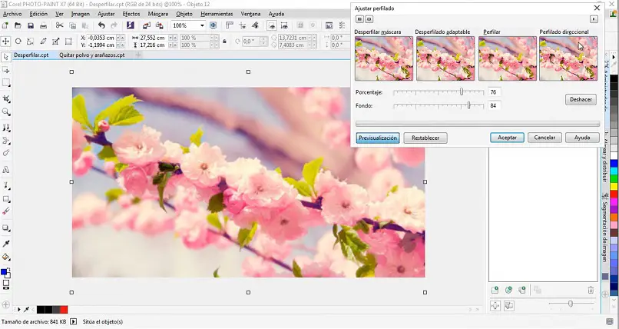Create new lens in the objects docker
Viewport: 619px width, 329px height.
click(x=508, y=290)
